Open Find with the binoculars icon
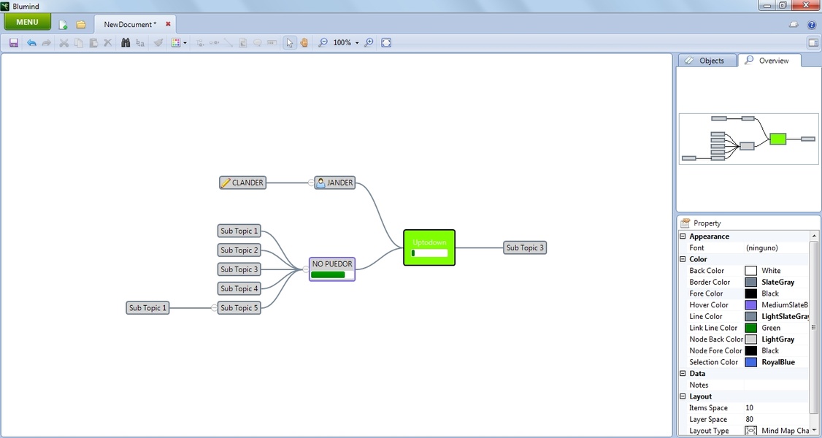The height and width of the screenshot is (438, 822). (125, 43)
